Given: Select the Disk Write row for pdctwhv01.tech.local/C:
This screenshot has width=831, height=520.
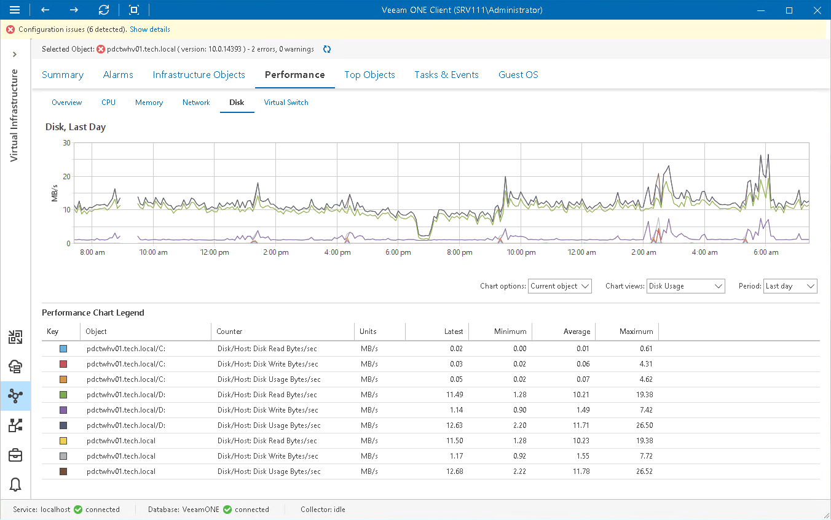Looking at the screenshot, I should (246, 363).
